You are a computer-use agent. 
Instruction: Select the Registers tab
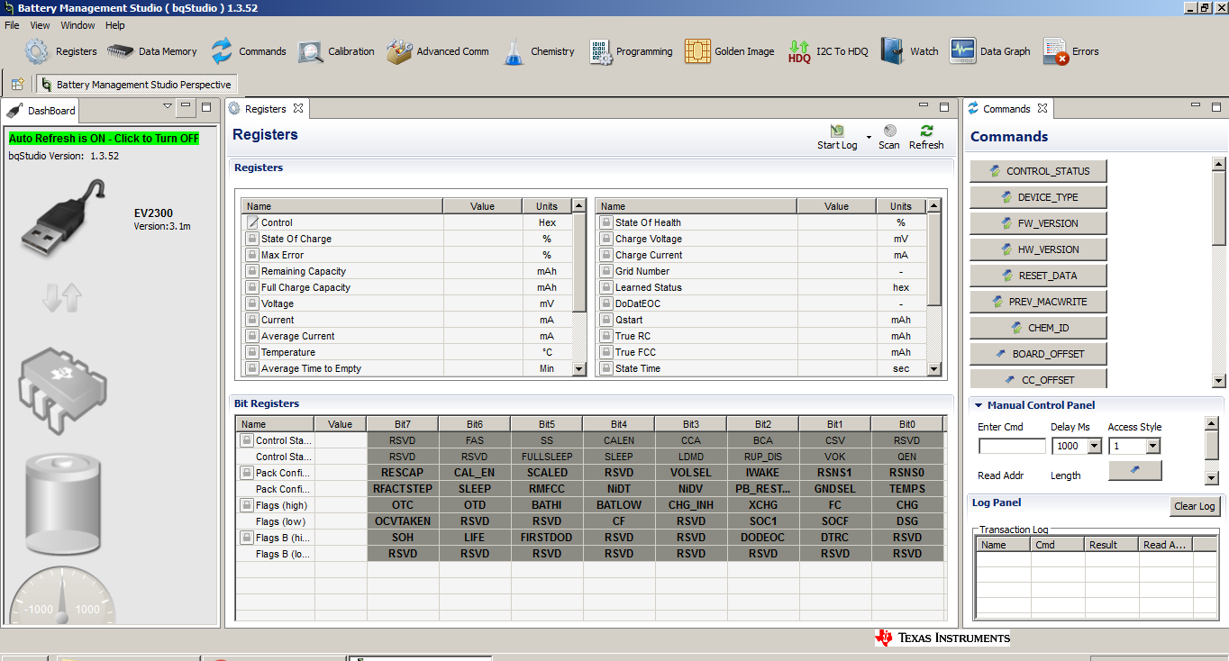(265, 109)
